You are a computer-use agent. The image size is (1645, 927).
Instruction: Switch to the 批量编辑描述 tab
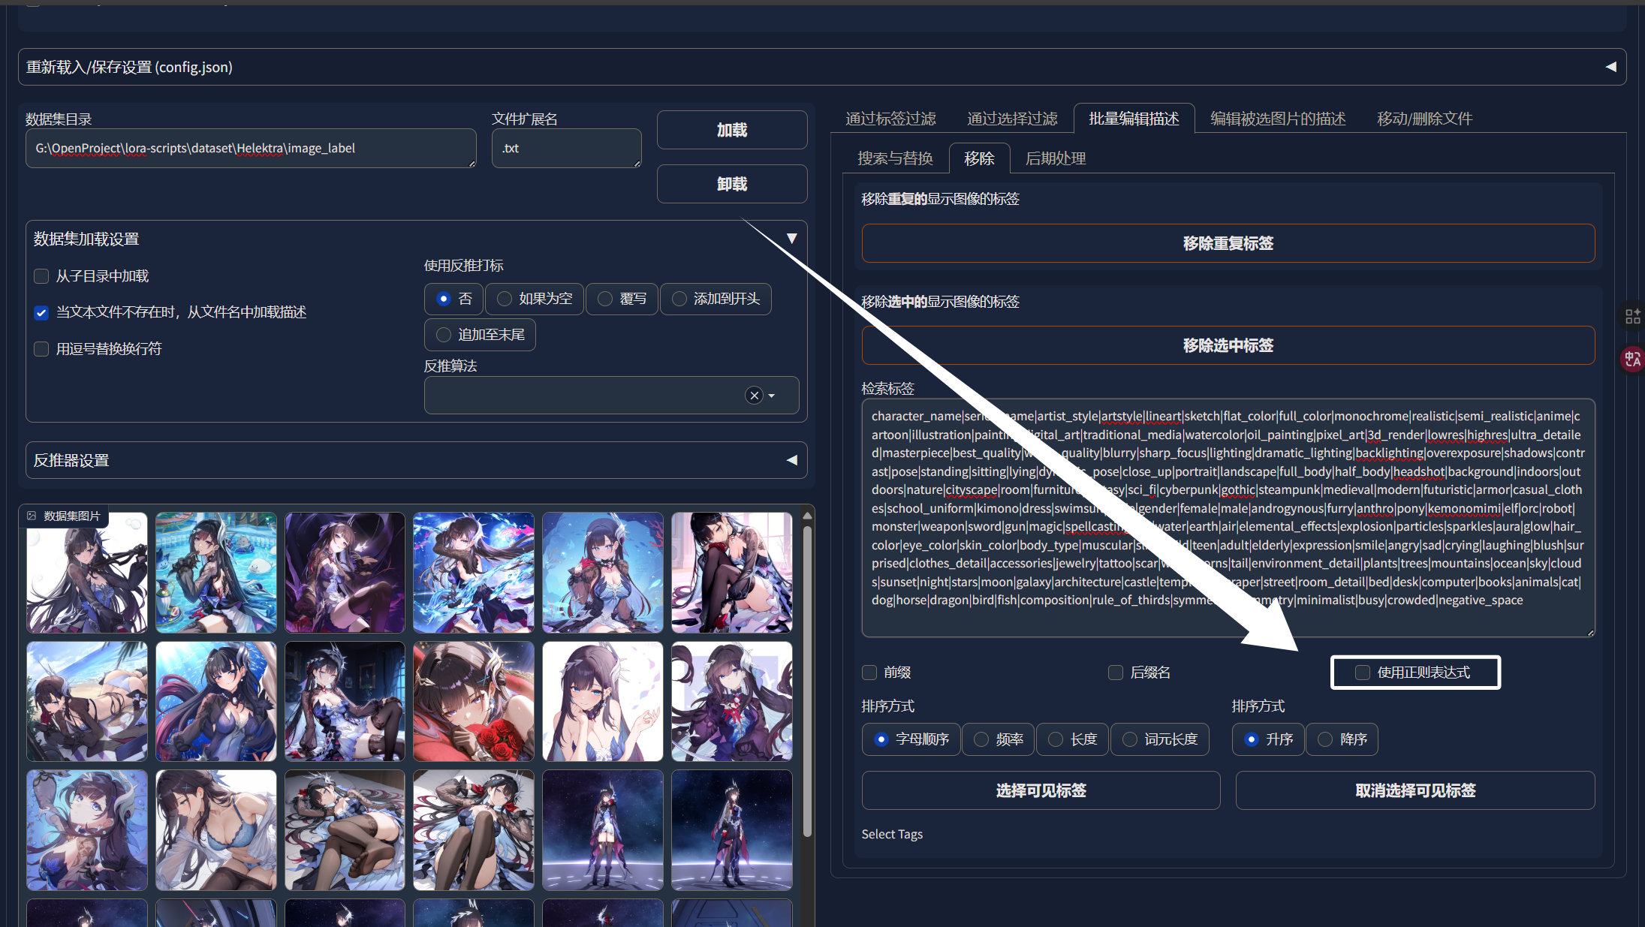[1134, 119]
